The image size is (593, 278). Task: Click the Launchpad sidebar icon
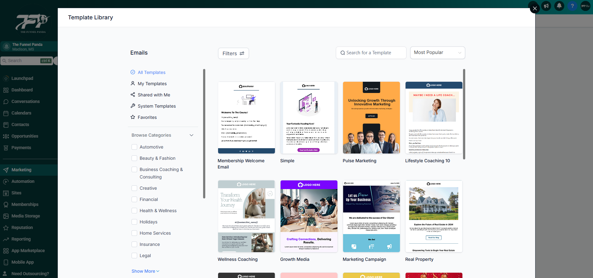[6, 78]
